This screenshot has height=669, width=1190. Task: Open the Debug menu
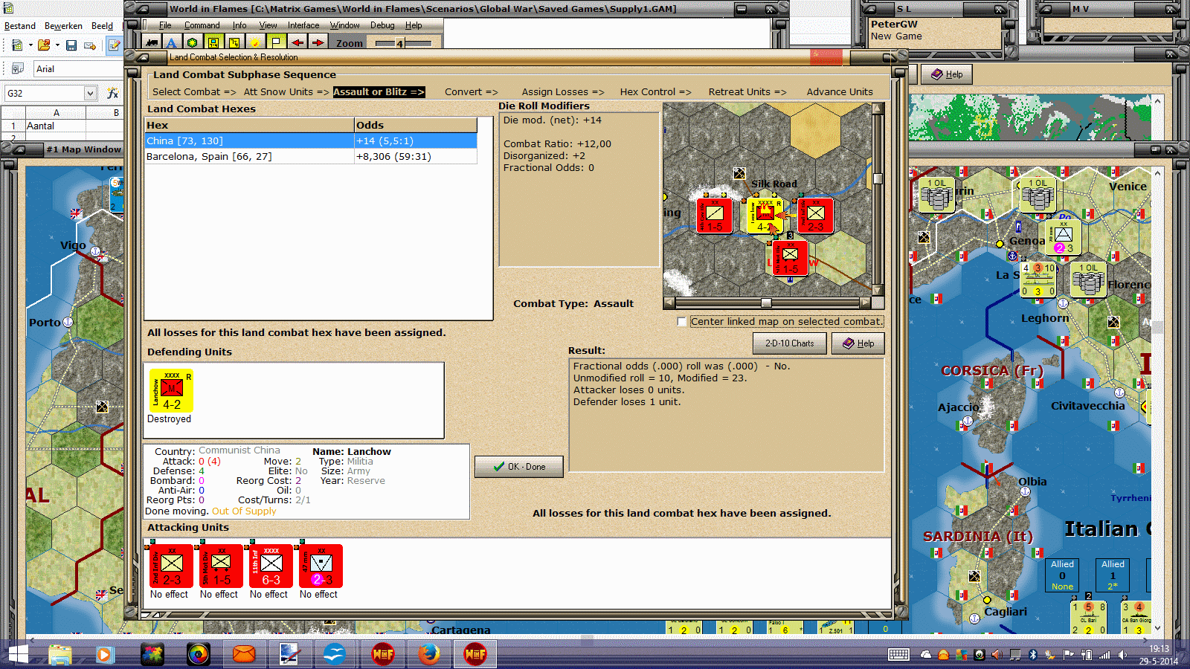[x=382, y=25]
